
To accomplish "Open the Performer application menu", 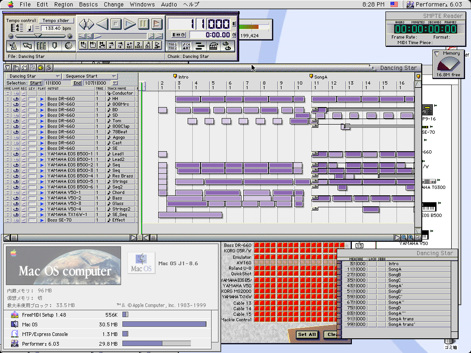I will [434, 4].
